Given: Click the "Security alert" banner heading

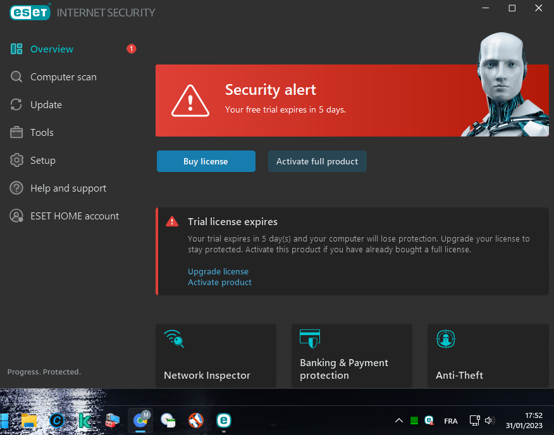Looking at the screenshot, I should [271, 90].
